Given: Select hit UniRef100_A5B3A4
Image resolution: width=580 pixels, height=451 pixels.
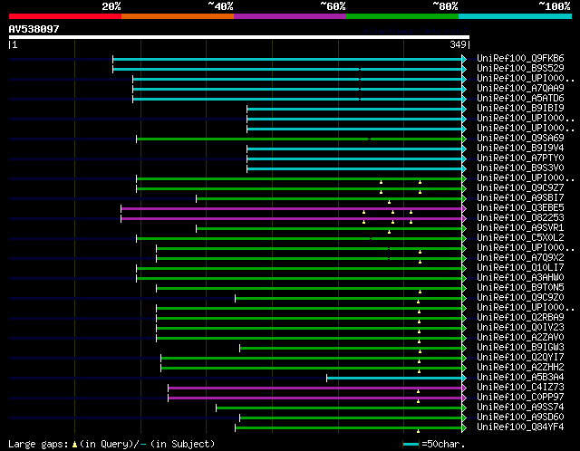Looking at the screenshot, I should tap(520, 378).
